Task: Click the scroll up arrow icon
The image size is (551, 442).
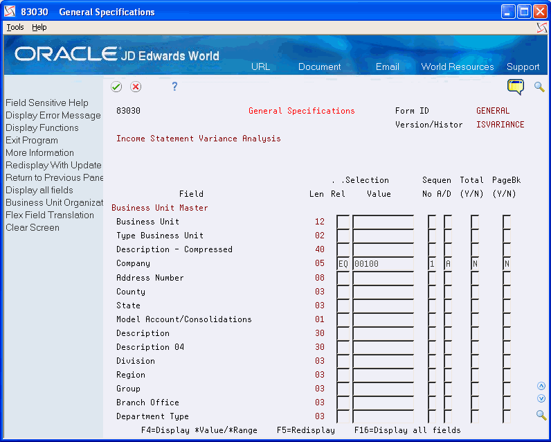Action: coord(541,386)
